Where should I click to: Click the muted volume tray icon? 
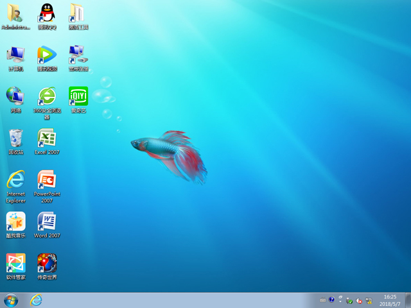tap(359, 300)
